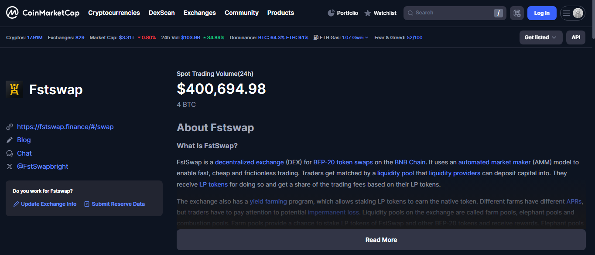Open the fstswap.finance website link

click(x=65, y=127)
